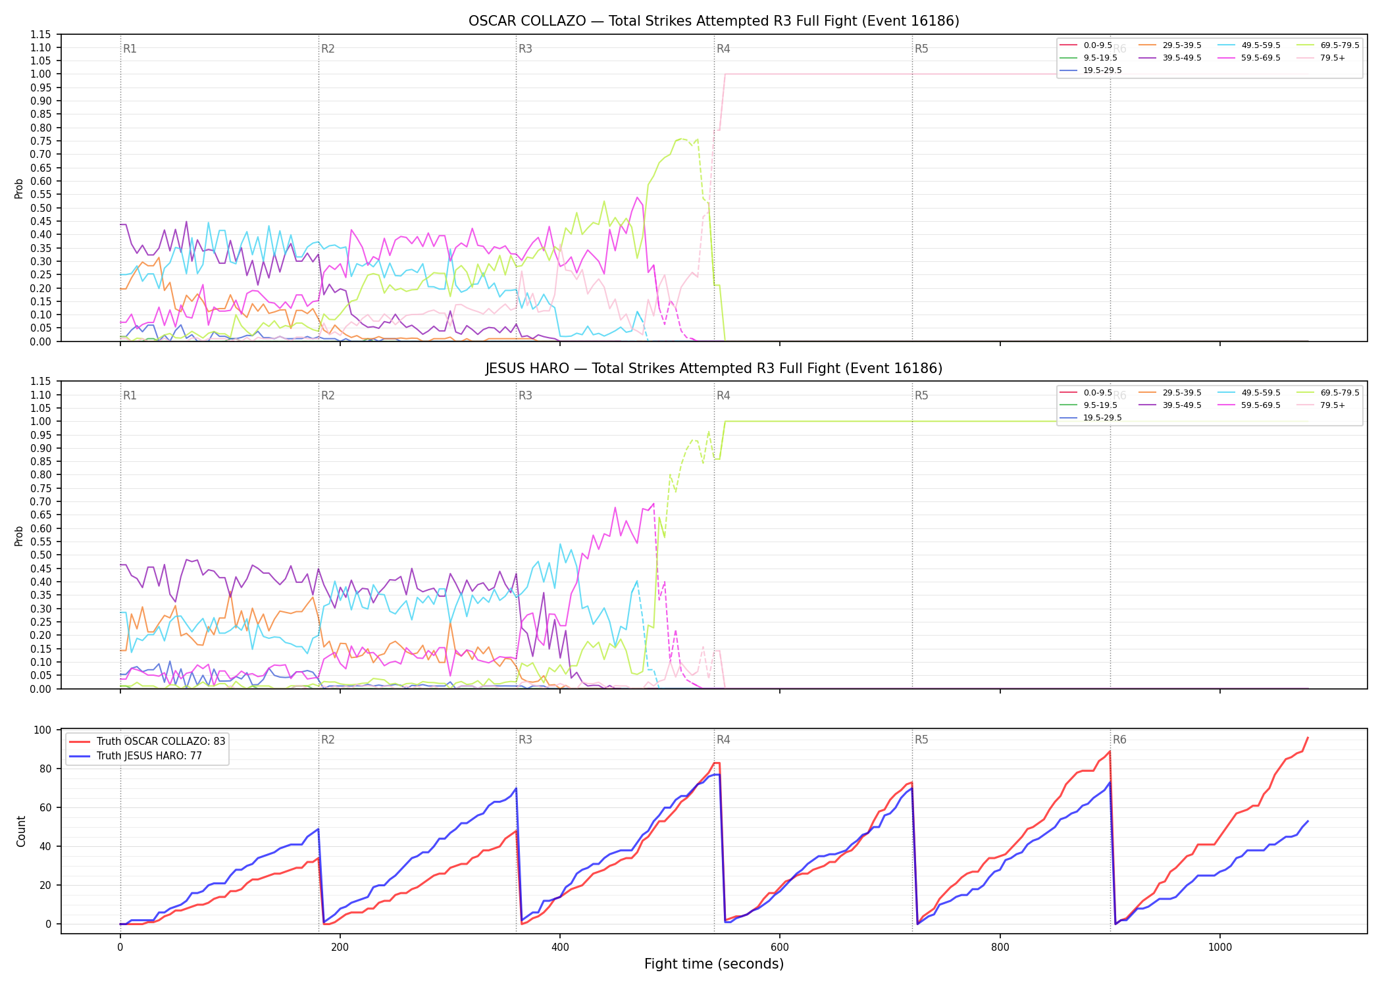Click the '600' tick on the fight time axis

coord(780,947)
